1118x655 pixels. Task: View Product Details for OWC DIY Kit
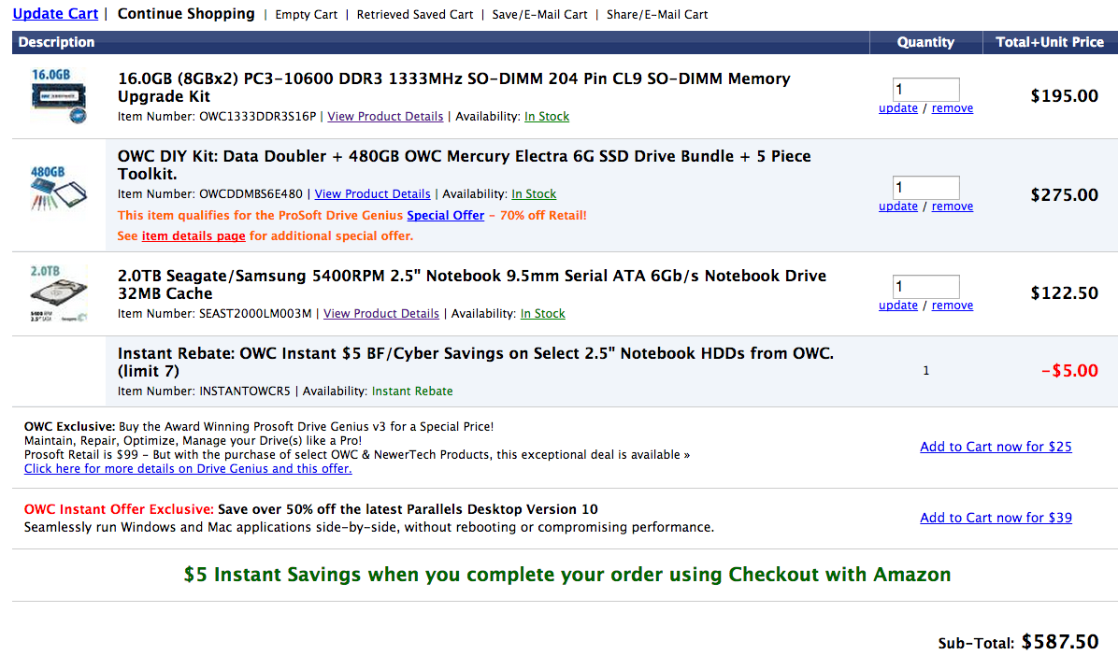point(372,193)
